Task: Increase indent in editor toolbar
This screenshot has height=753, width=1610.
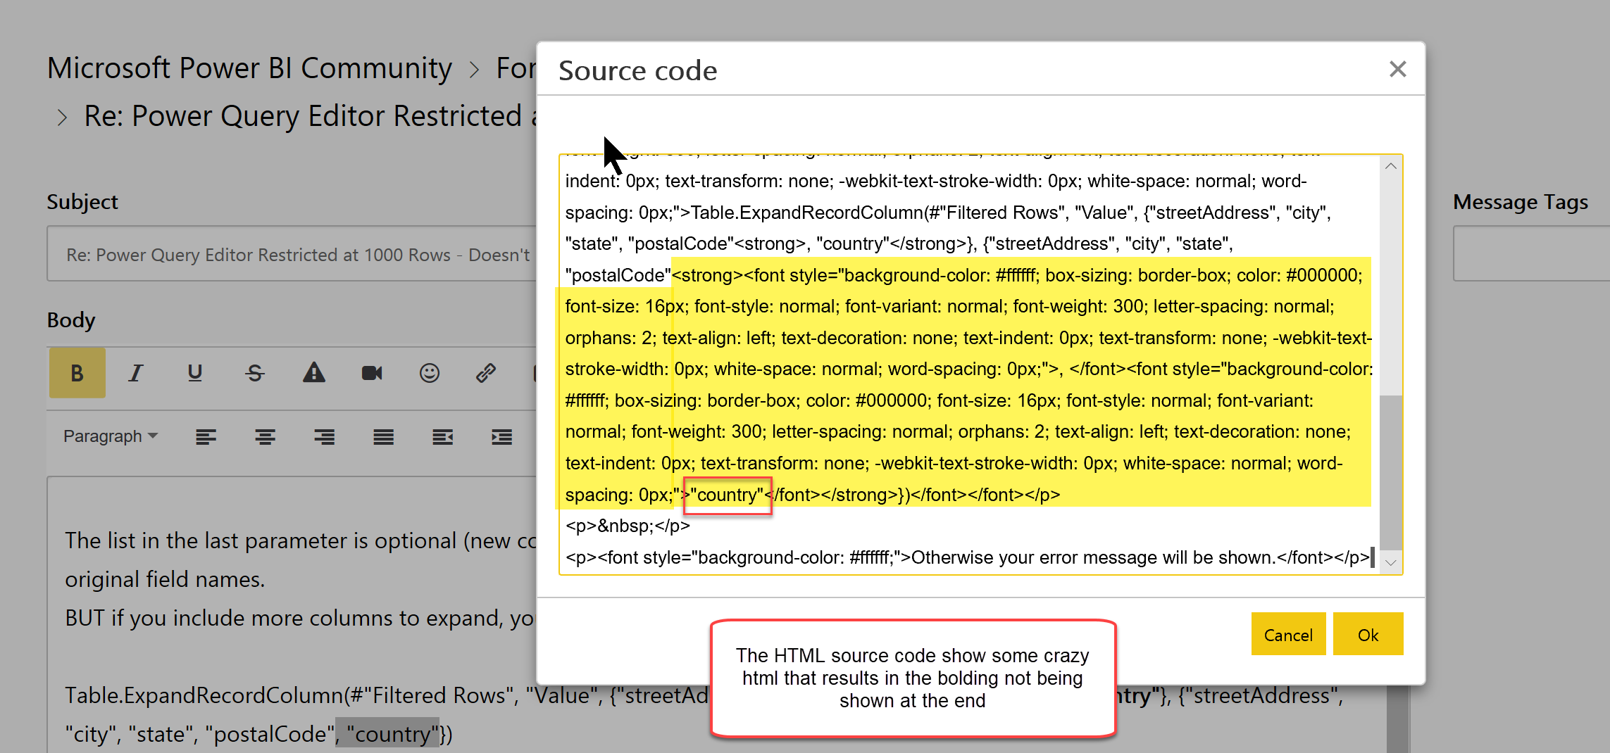Action: click(502, 437)
